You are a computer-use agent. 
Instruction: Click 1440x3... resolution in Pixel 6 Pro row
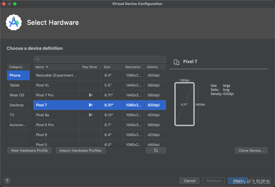pyautogui.click(x=134, y=125)
